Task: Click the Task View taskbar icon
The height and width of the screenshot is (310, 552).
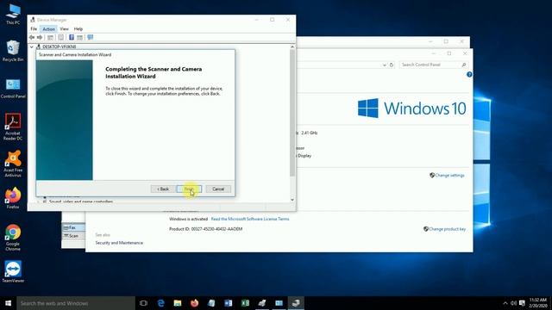Action: [143, 303]
